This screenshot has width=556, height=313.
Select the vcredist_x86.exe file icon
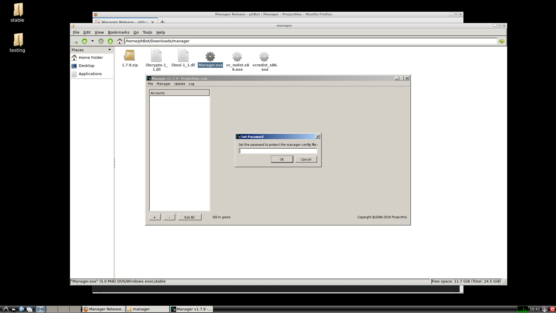click(264, 57)
